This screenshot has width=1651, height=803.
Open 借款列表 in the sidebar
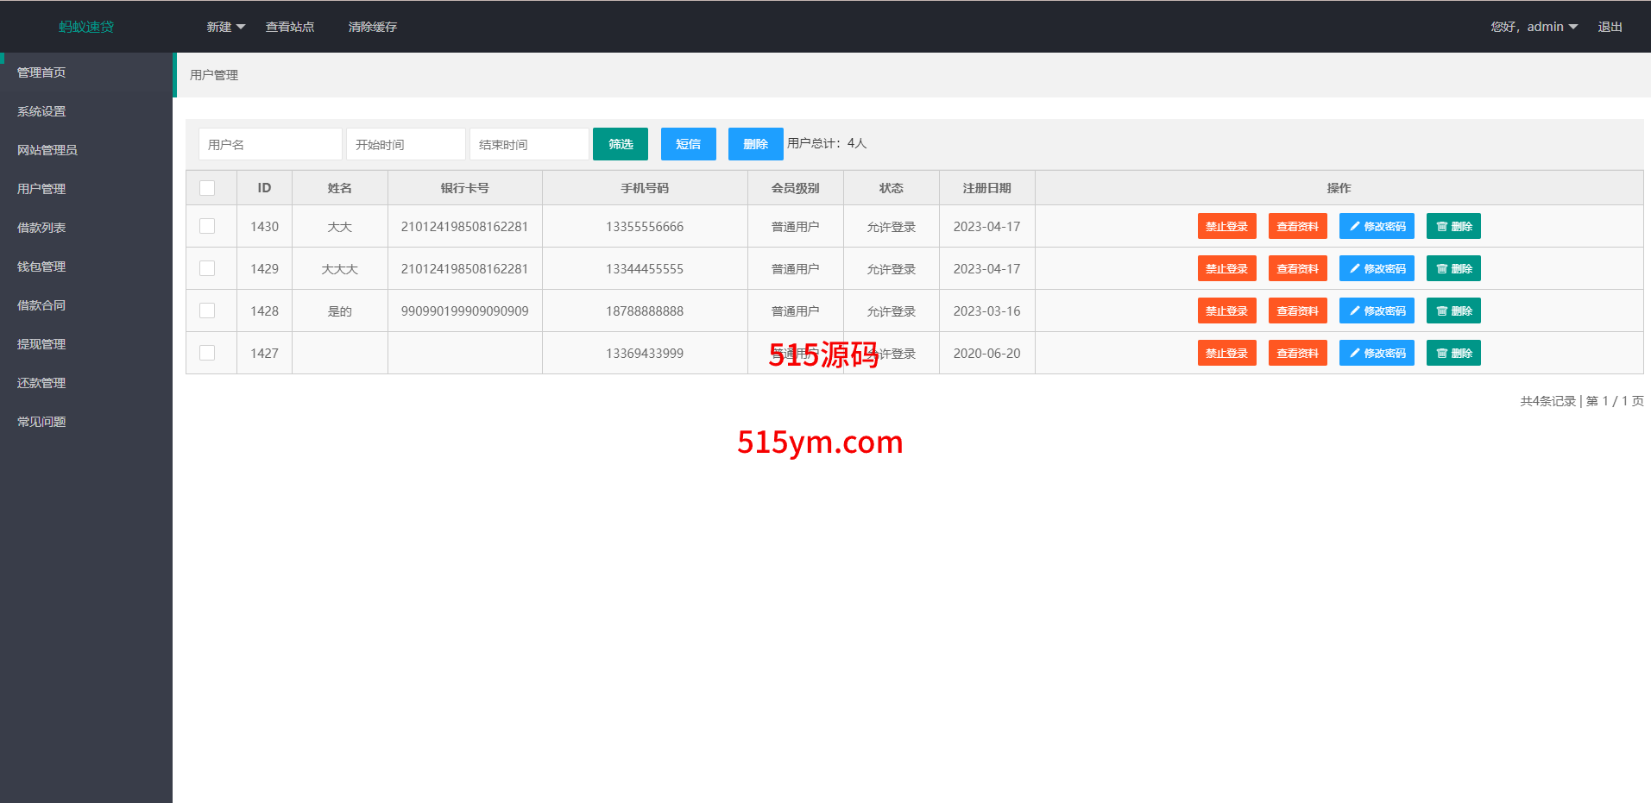(x=41, y=228)
